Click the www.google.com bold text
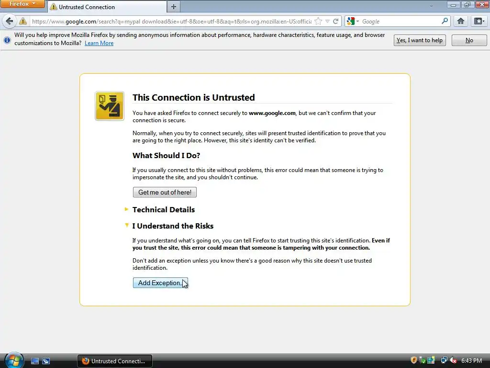Image resolution: width=490 pixels, height=368 pixels. (272, 113)
